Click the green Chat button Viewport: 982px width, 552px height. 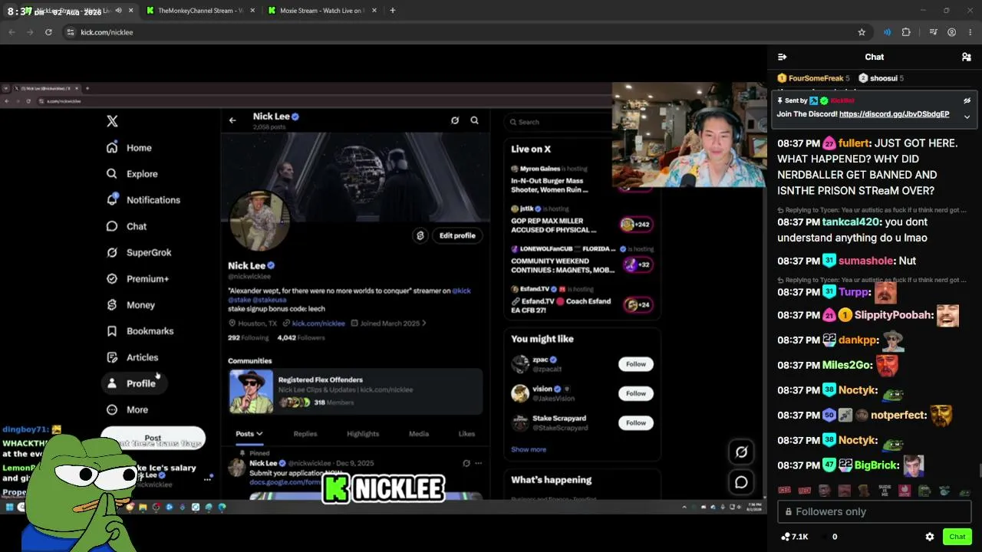click(957, 537)
